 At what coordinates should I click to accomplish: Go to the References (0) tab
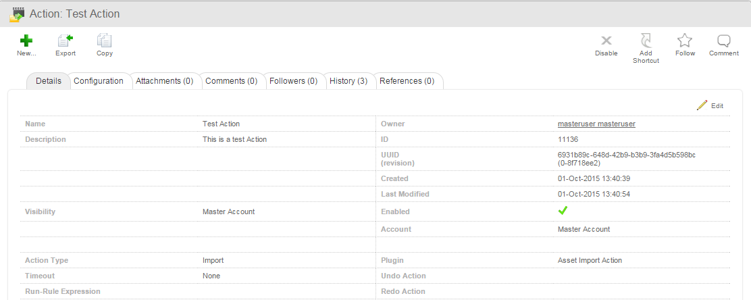pyautogui.click(x=407, y=81)
